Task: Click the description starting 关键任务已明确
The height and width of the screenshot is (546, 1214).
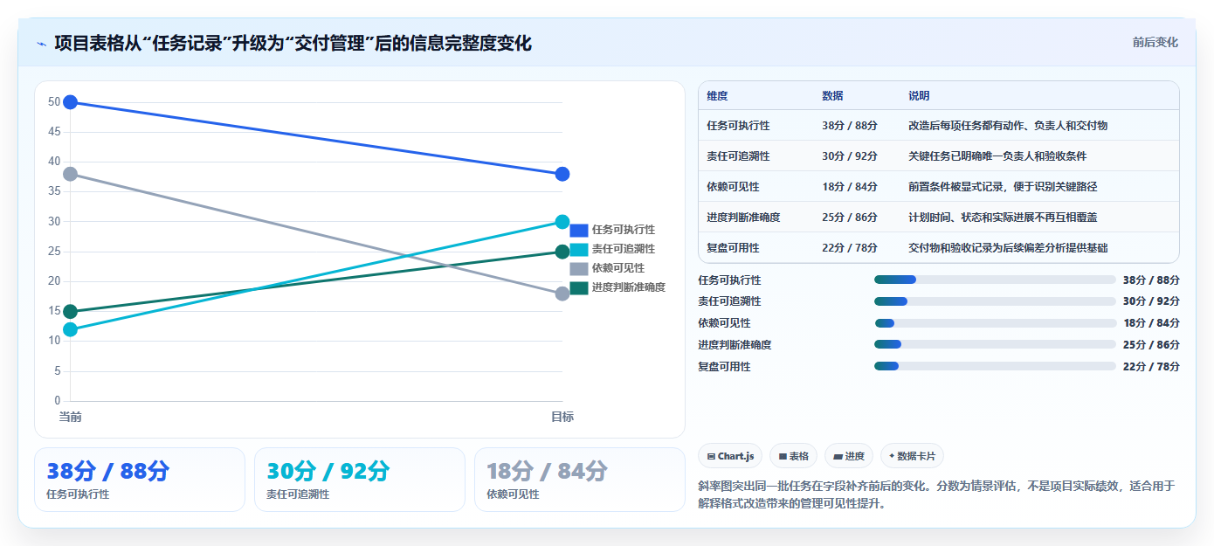Action: click(x=997, y=156)
